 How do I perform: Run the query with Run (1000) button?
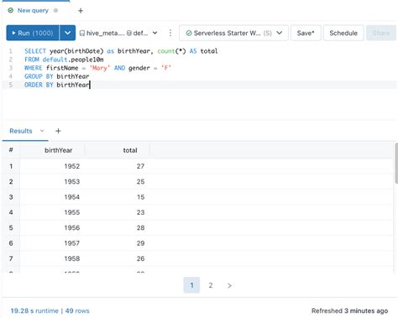pyautogui.click(x=33, y=33)
